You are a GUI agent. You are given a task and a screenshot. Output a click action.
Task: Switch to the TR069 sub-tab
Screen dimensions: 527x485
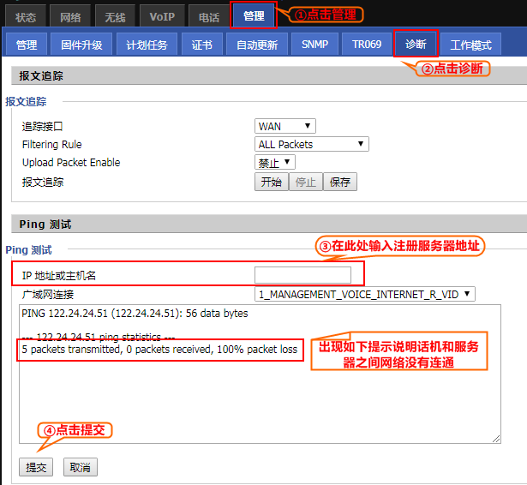(366, 45)
